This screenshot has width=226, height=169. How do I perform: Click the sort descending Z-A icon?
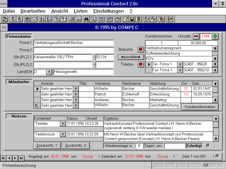[x=49, y=19]
